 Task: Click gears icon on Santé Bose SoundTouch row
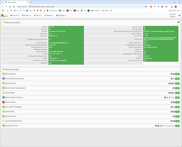tap(172, 79)
